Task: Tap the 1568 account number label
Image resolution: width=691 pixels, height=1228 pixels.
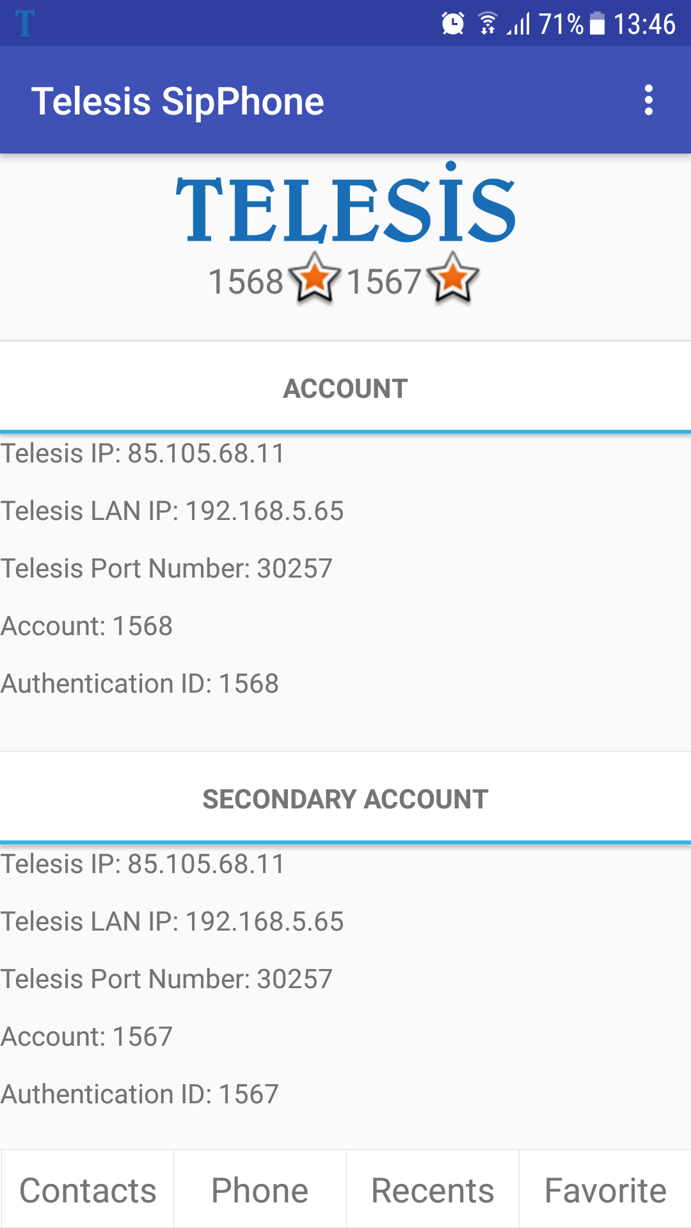Action: [246, 281]
